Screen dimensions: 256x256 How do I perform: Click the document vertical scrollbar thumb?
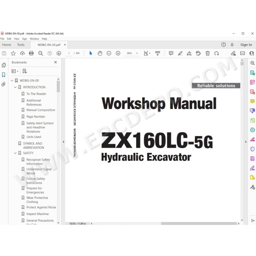click(242, 64)
